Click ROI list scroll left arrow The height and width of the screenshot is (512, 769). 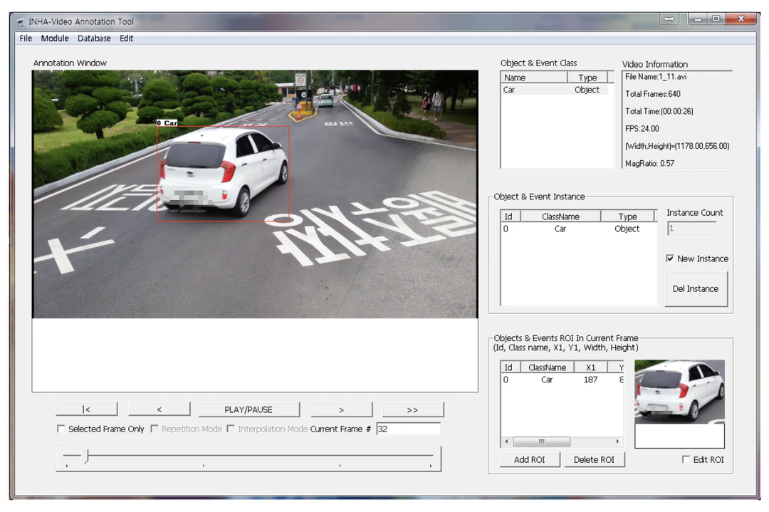pos(507,442)
